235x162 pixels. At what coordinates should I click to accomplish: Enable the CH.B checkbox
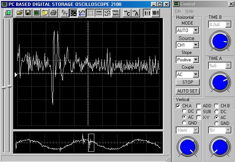pos(217,106)
